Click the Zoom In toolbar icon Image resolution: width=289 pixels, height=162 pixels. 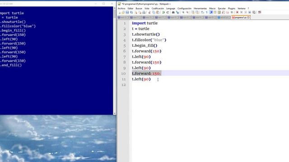tap(183, 12)
